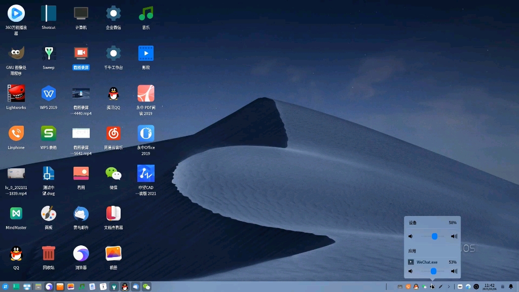This screenshot has width=519, height=292.
Task: Open the image viewer desktop icon
Action: click(x=81, y=173)
